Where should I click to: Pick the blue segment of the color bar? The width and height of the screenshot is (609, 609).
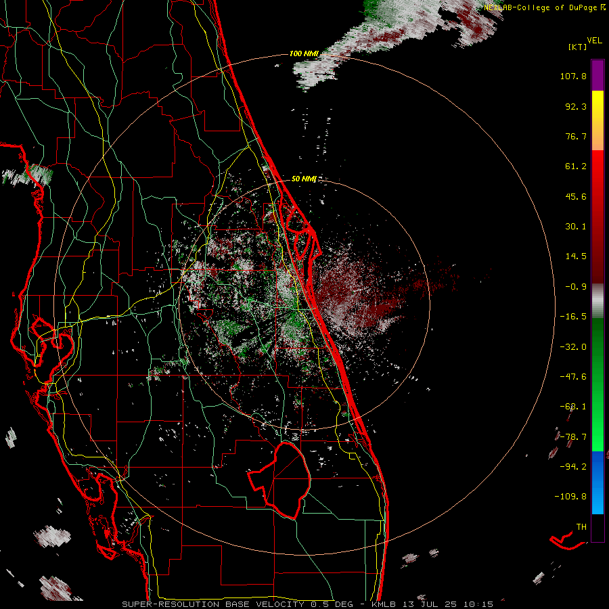pyautogui.click(x=597, y=482)
